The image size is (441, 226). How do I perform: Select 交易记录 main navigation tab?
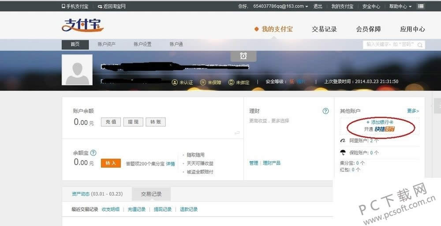point(324,29)
